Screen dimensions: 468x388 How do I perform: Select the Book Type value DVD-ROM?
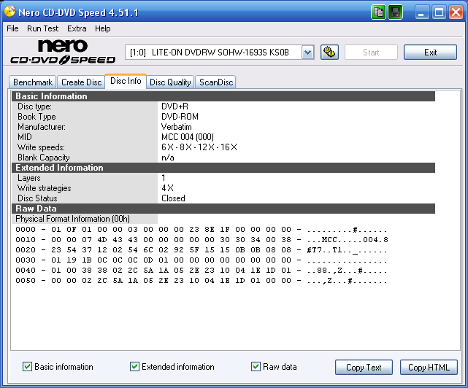pos(180,117)
